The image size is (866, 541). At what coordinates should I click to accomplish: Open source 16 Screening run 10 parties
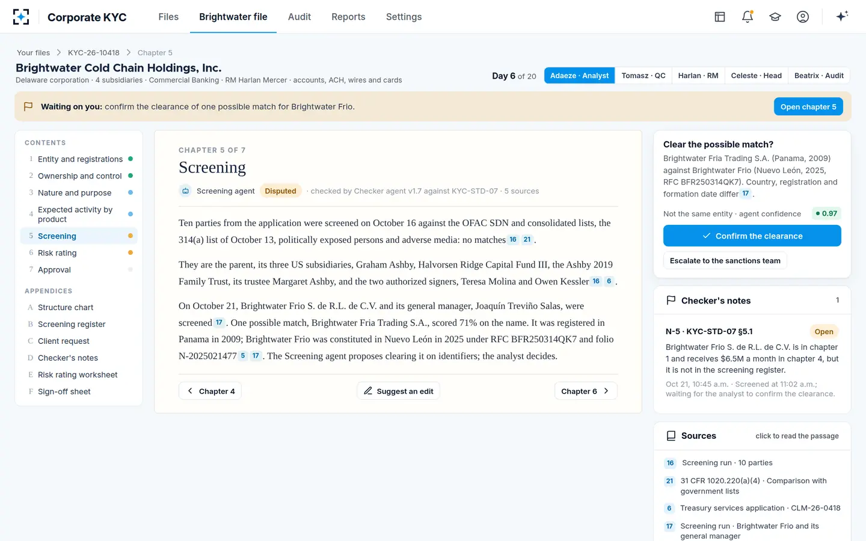(x=752, y=463)
